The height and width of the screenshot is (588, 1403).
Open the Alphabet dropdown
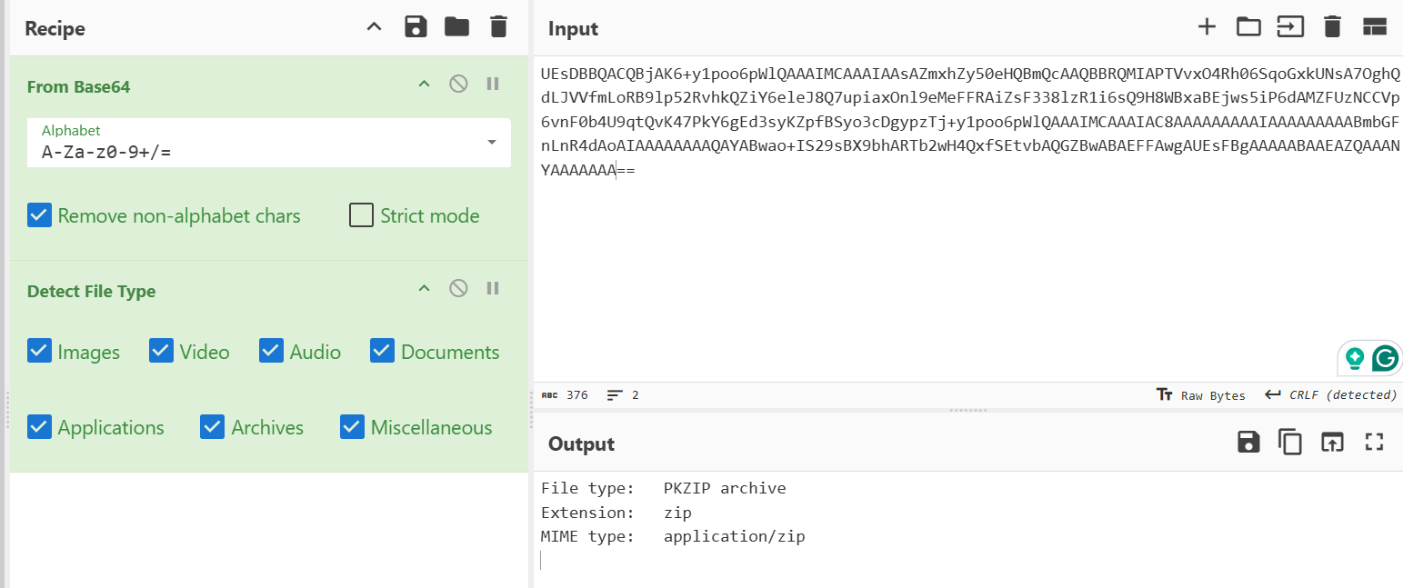pyautogui.click(x=492, y=143)
